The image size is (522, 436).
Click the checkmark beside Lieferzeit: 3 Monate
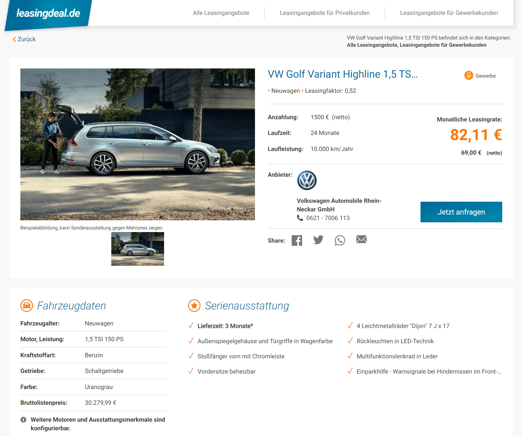pos(191,325)
